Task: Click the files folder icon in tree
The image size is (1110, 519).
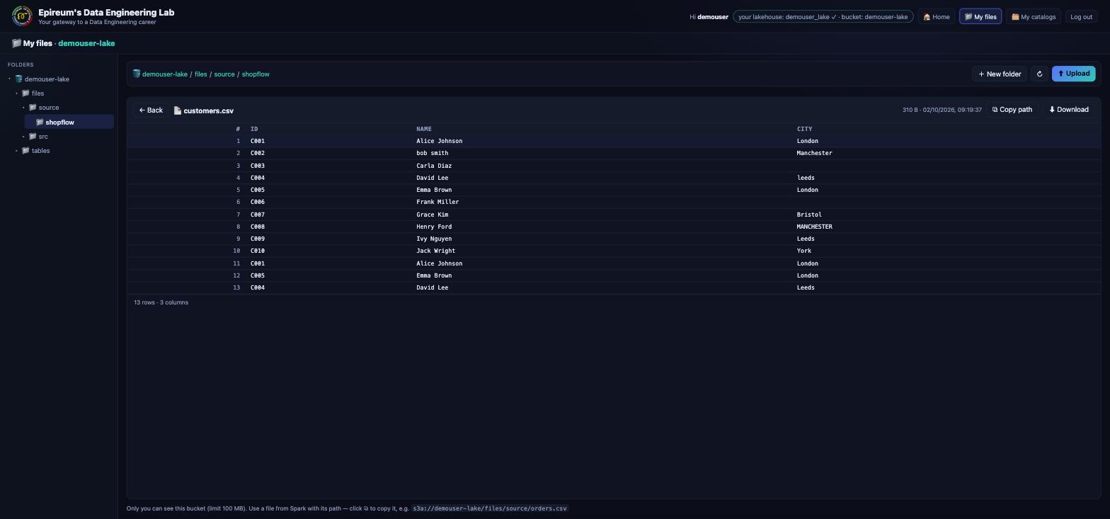Action: tap(25, 93)
